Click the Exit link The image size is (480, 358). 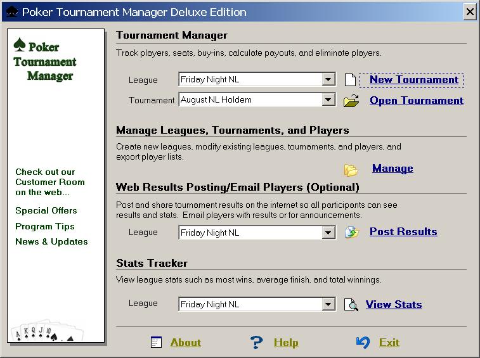point(389,342)
